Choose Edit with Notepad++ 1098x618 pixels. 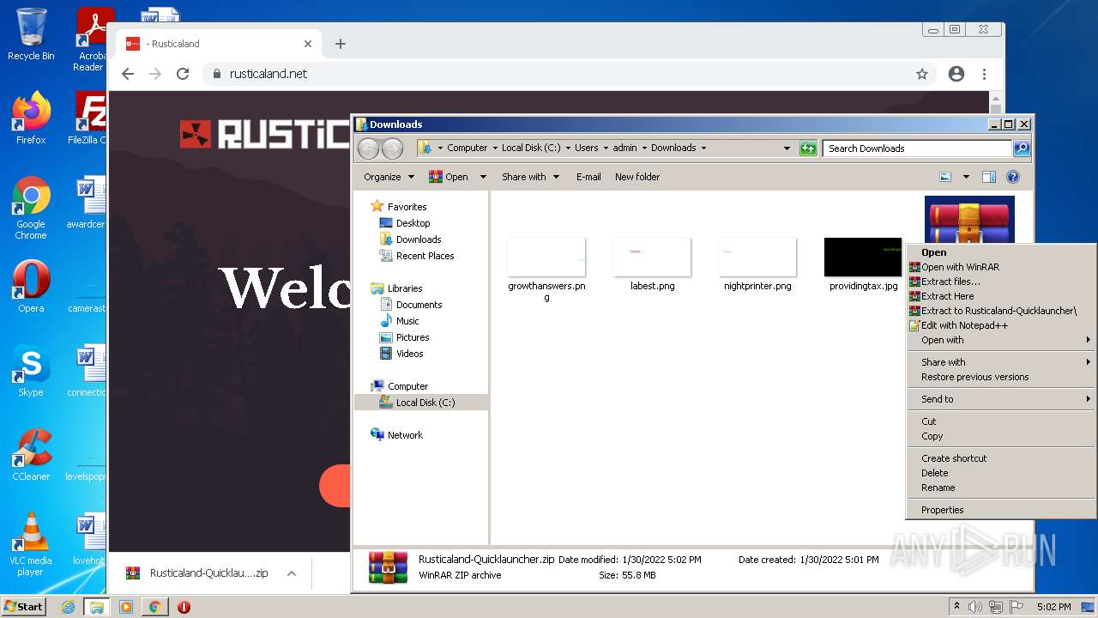tap(1001, 325)
